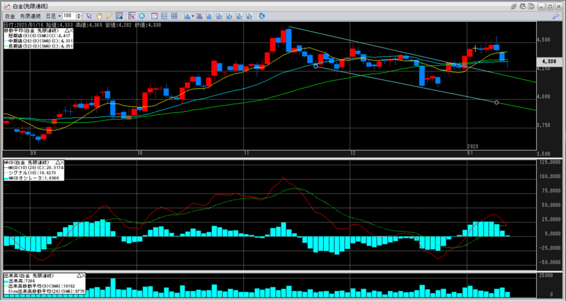Click the title bar reload icon
The width and height of the screenshot is (566, 301).
523,6
